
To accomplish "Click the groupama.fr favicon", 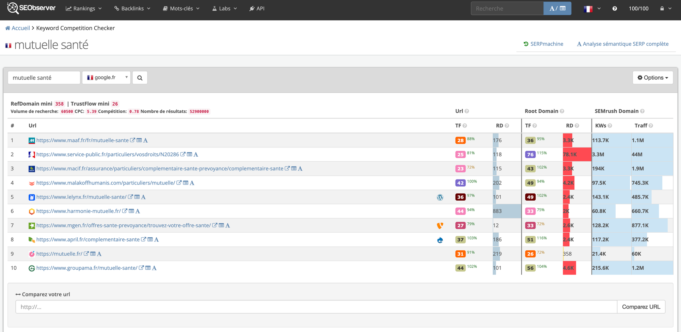I will [32, 268].
